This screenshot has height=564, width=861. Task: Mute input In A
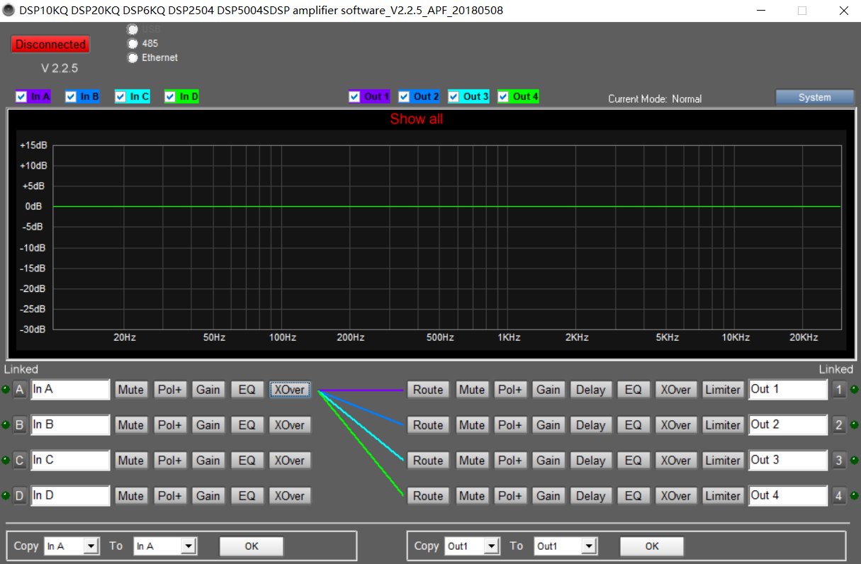click(x=131, y=390)
